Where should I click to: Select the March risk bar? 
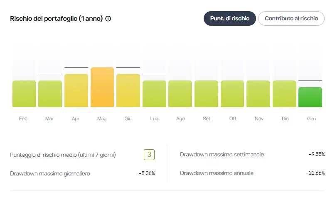pos(50,94)
